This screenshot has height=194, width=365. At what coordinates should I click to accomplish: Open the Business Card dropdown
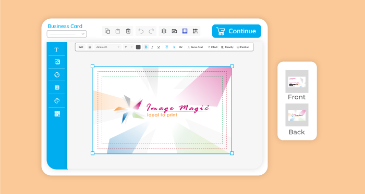tap(67, 34)
